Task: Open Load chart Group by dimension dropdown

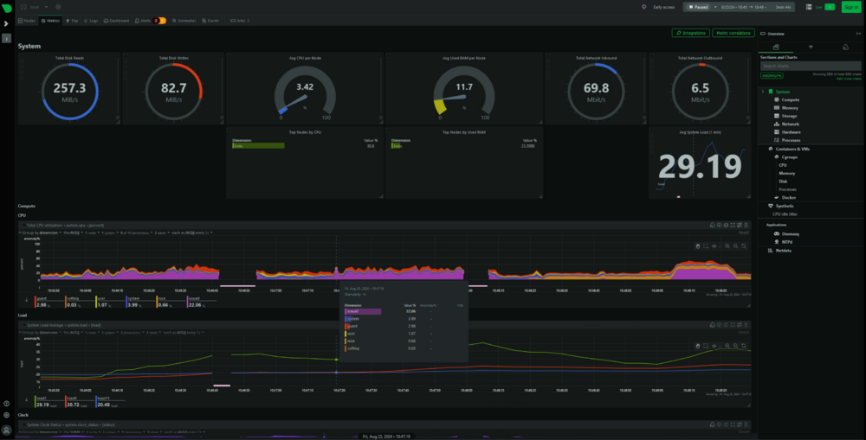Action: tap(41, 333)
